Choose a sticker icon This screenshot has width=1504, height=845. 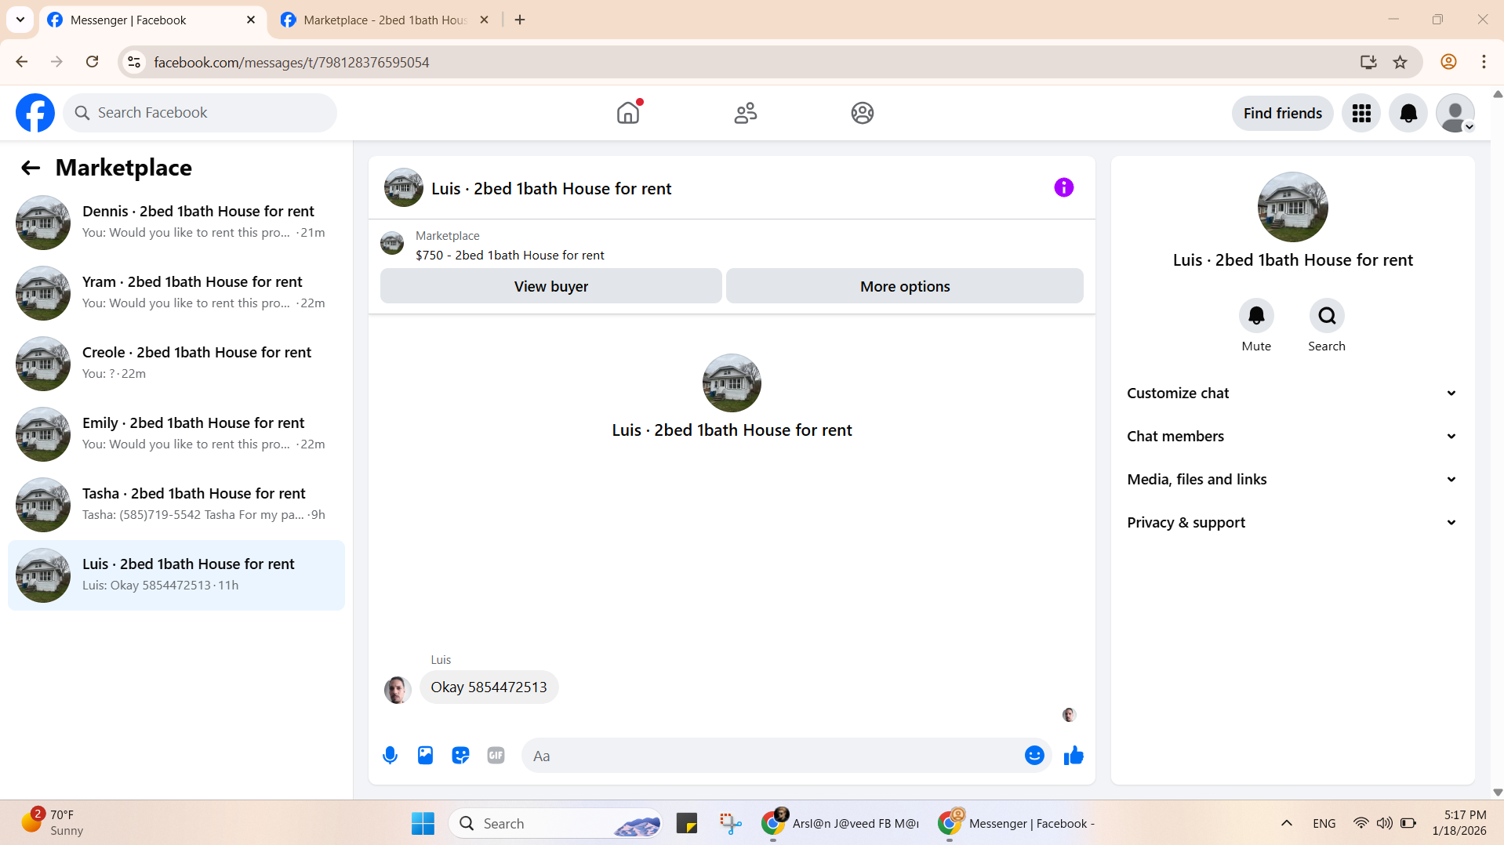(460, 756)
